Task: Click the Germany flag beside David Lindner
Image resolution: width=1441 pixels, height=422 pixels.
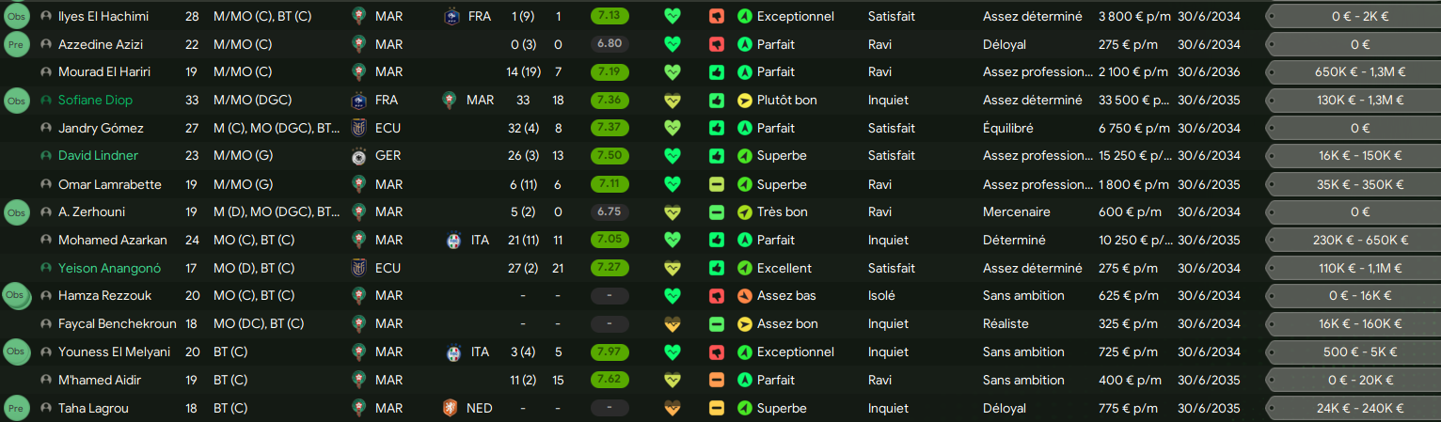Action: tap(358, 156)
